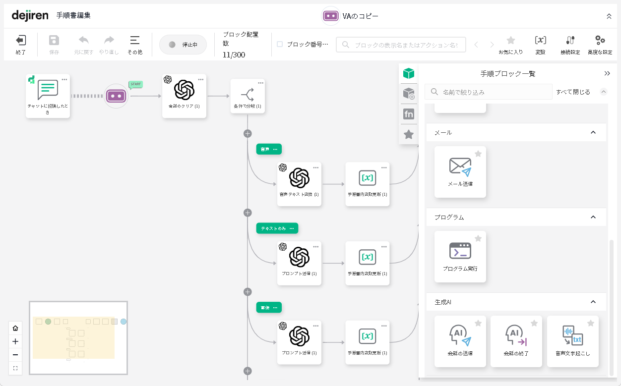Select the メール送信 block
Viewport: 621px width, 386px height.
[x=460, y=171]
